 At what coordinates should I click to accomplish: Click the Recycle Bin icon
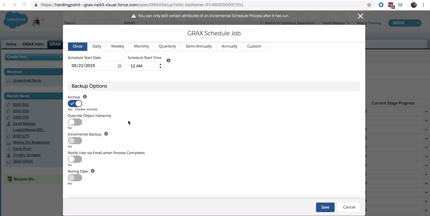coord(10,179)
